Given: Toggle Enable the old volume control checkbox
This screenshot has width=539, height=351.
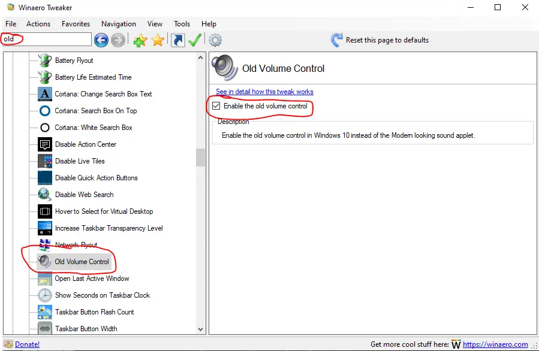Looking at the screenshot, I should tap(216, 106).
